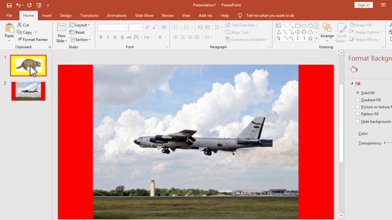
Task: Open the Arrange options
Action: (x=326, y=32)
